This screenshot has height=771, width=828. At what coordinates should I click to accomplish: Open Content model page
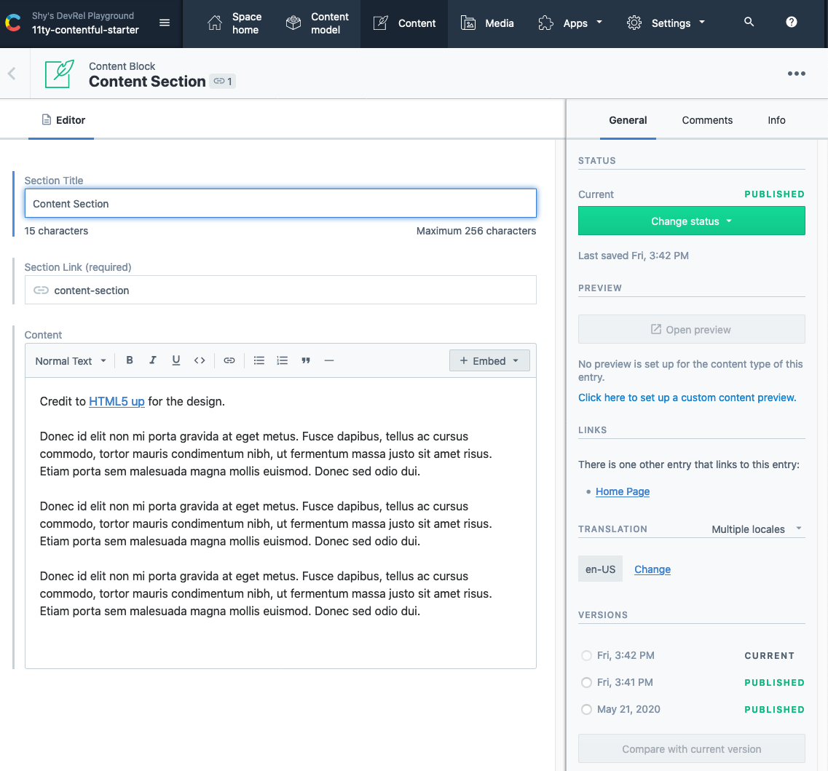(318, 23)
